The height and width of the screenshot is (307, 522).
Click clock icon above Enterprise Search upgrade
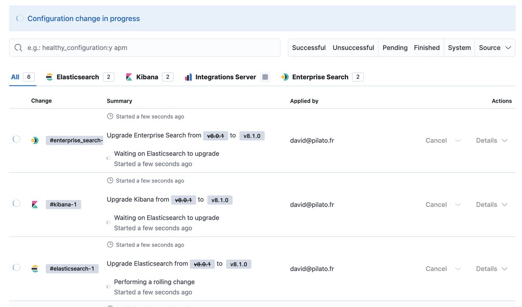(110, 117)
